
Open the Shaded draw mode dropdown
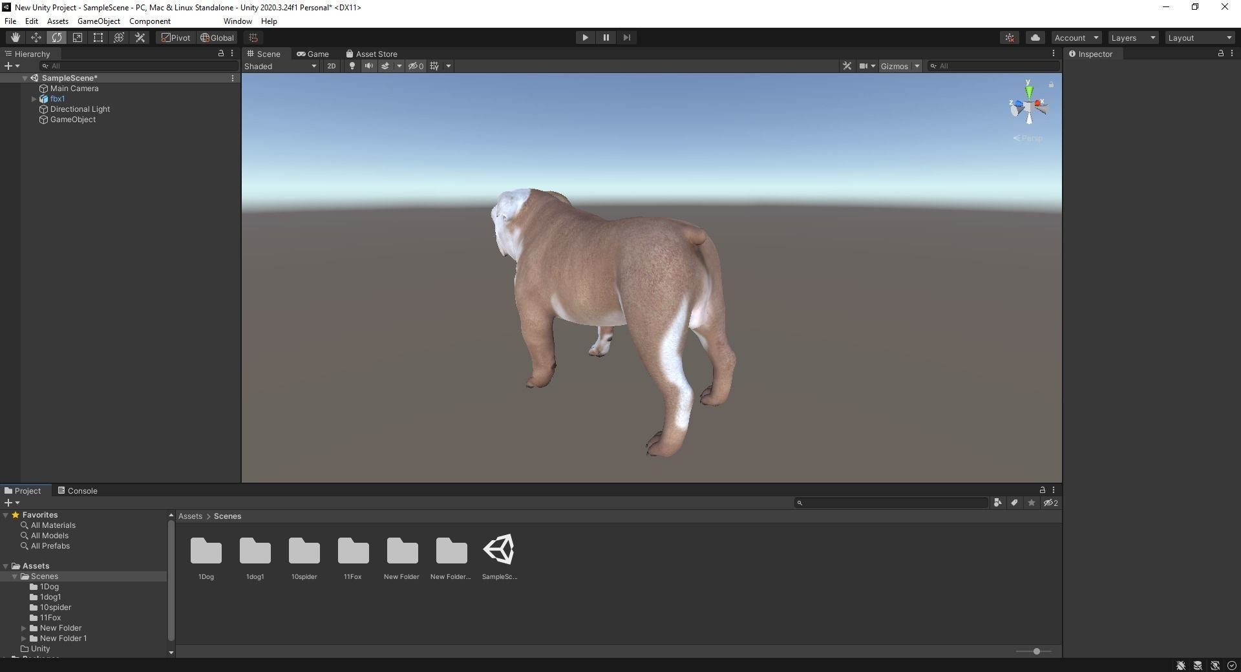coord(281,66)
